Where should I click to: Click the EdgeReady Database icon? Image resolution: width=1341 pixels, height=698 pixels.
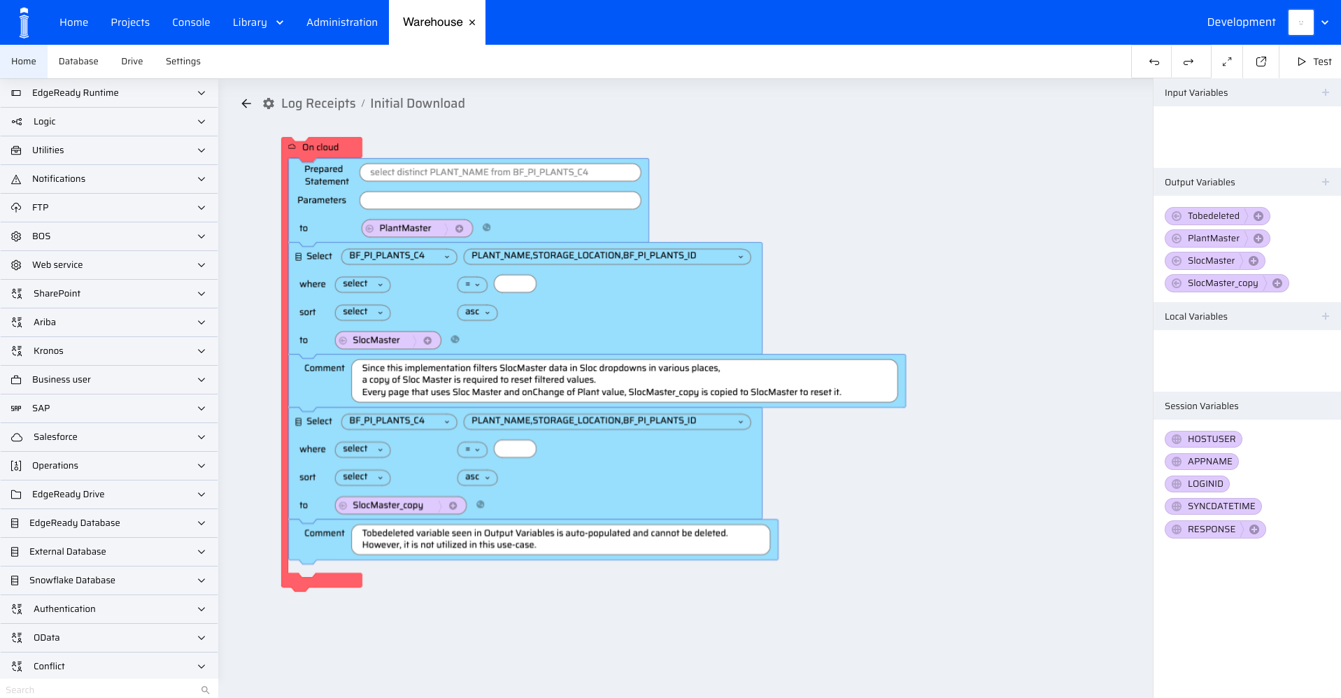[15, 523]
